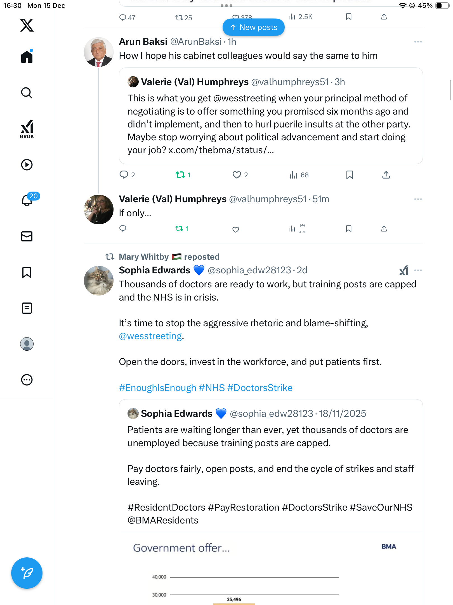Open the search page from sidebar
The width and height of the screenshot is (453, 605).
(27, 93)
